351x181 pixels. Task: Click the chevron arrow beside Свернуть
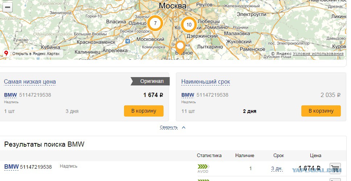[183, 127]
